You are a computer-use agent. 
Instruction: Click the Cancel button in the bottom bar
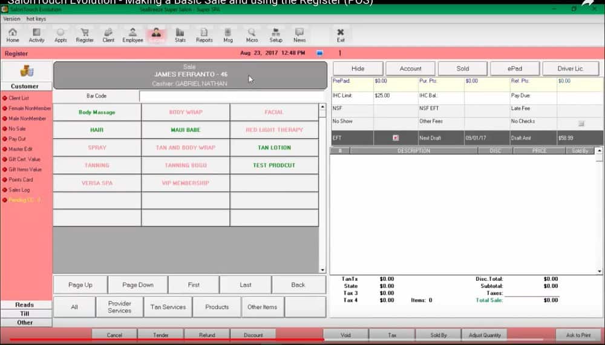(x=114, y=335)
